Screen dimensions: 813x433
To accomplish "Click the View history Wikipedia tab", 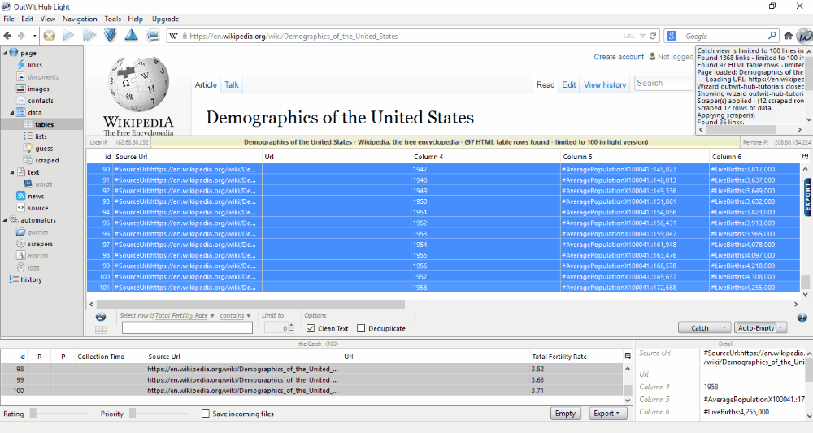I will 605,85.
